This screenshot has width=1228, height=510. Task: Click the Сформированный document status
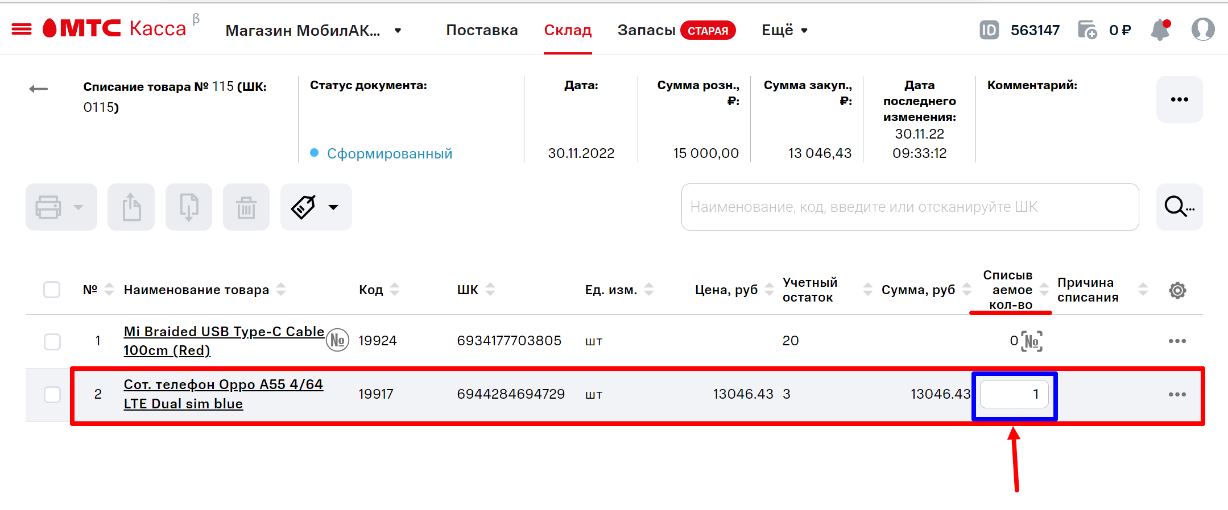click(x=390, y=153)
